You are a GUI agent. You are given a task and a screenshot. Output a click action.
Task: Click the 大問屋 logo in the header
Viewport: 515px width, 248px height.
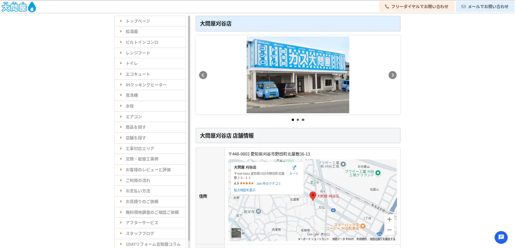19,7
